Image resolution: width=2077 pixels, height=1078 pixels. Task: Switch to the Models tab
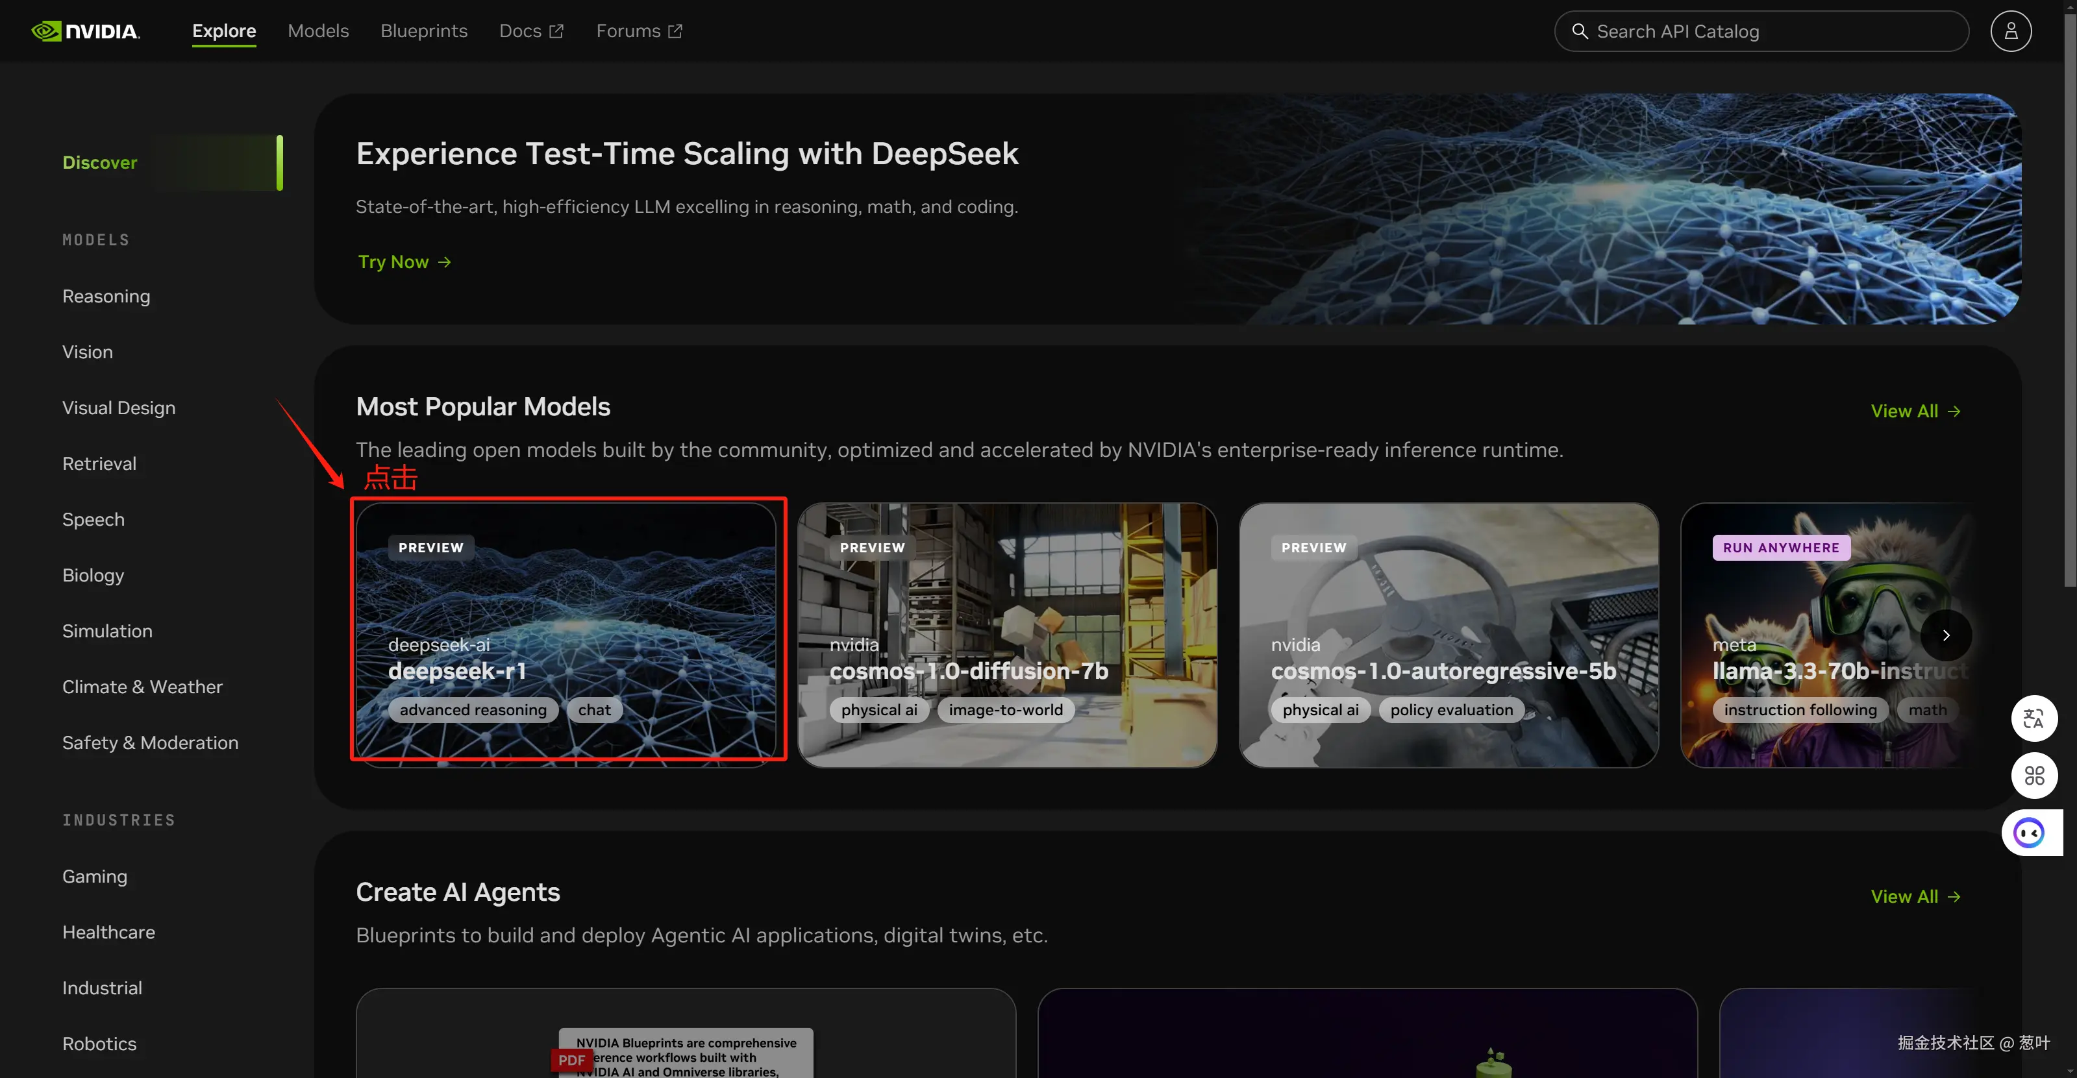317,31
